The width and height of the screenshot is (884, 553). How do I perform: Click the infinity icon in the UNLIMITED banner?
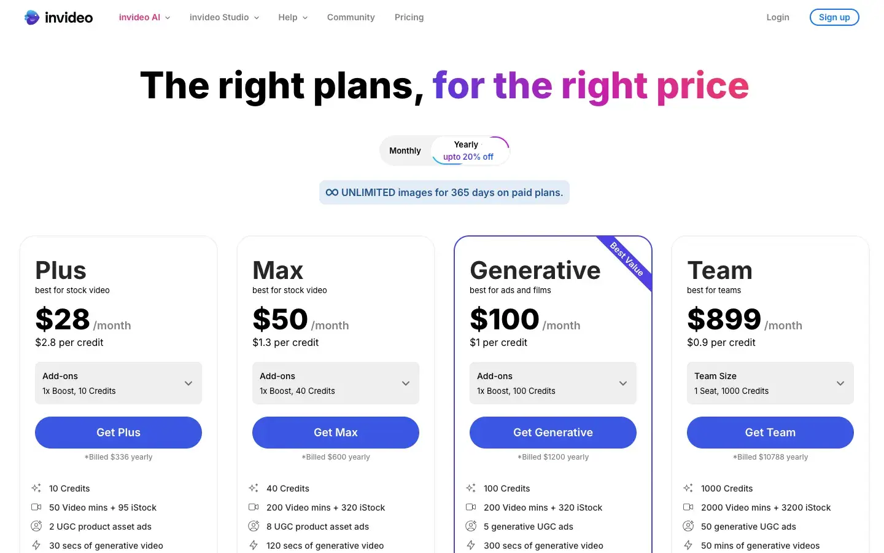click(332, 192)
